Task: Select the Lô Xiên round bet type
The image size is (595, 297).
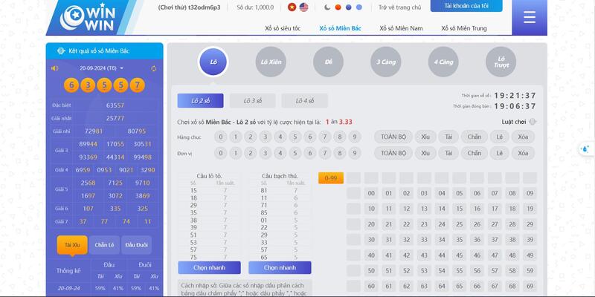Action: point(271,61)
